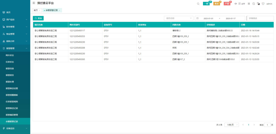Open 报警派发 in sidebar
Viewport: 276px width, 134px height.
click(x=10, y=75)
